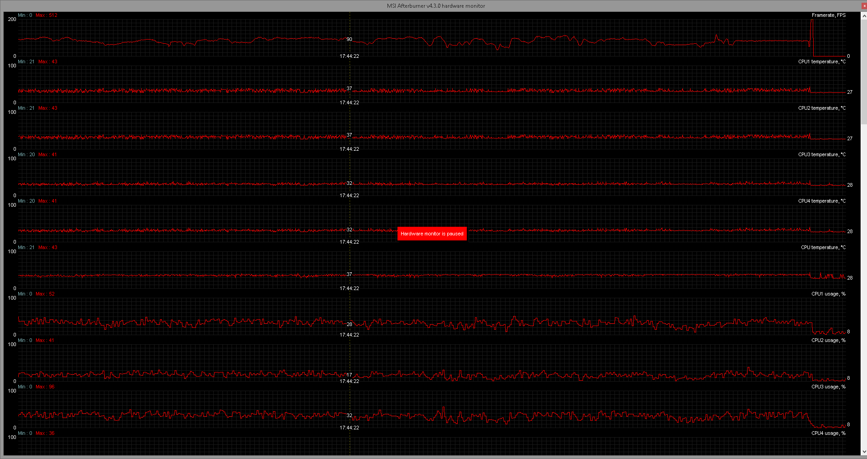Click the 'CPU temperature, °C' label

823,247
